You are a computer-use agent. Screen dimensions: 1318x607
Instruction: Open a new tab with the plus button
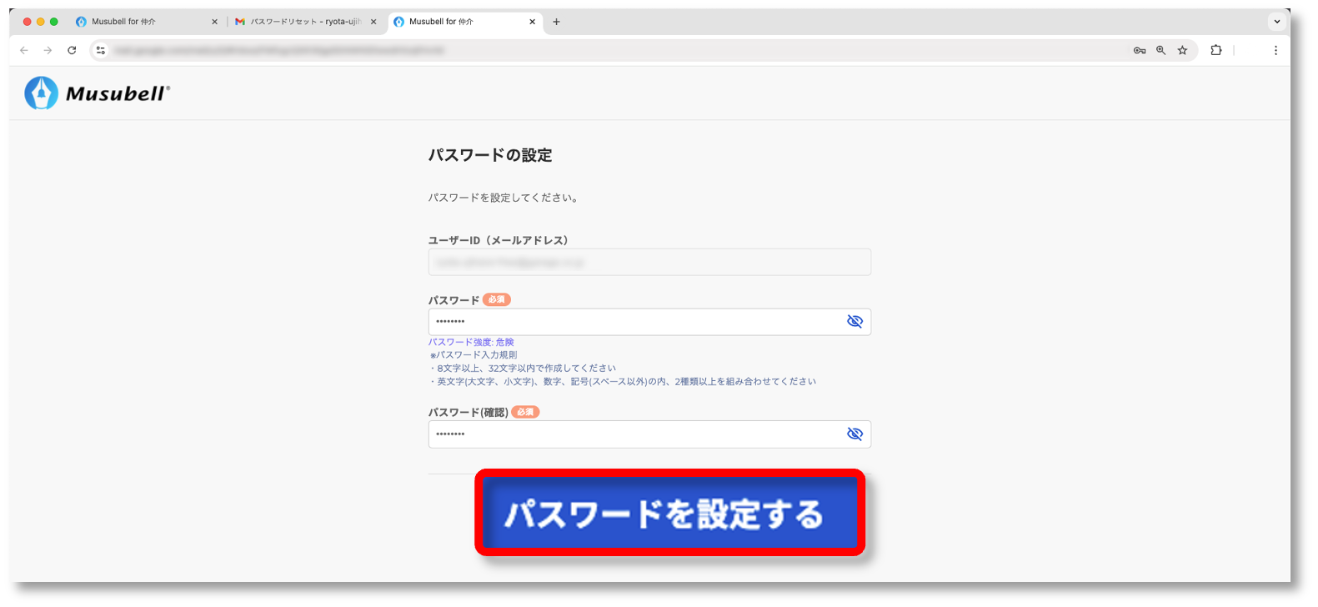pos(556,22)
